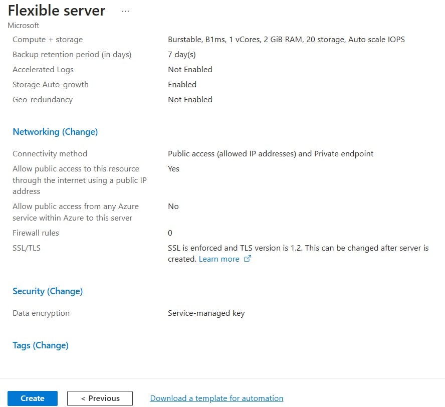Select the Yes public access value
The height and width of the screenshot is (407, 445).
[174, 168]
